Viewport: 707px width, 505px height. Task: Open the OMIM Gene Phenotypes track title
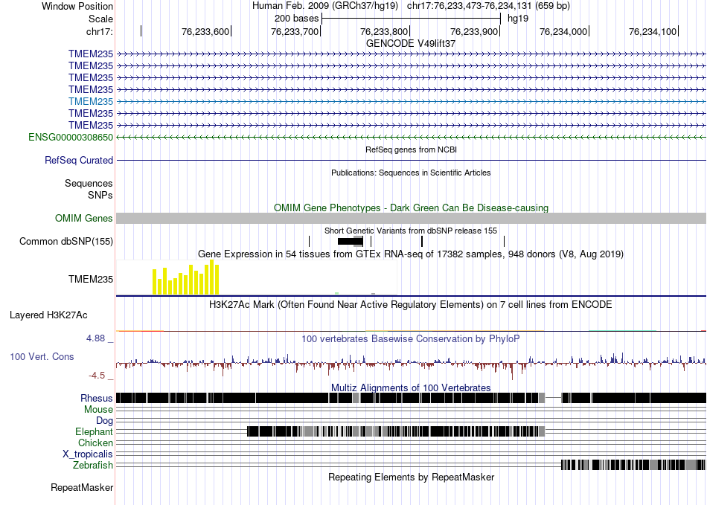pyautogui.click(x=411, y=208)
